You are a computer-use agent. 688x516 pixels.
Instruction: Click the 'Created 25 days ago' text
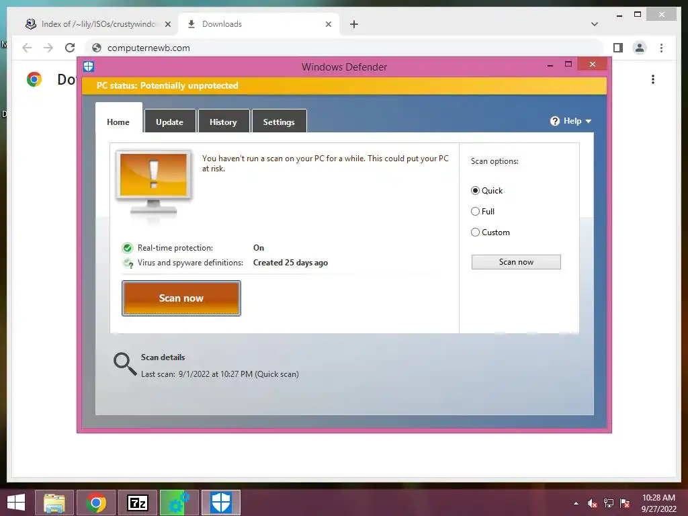point(290,263)
